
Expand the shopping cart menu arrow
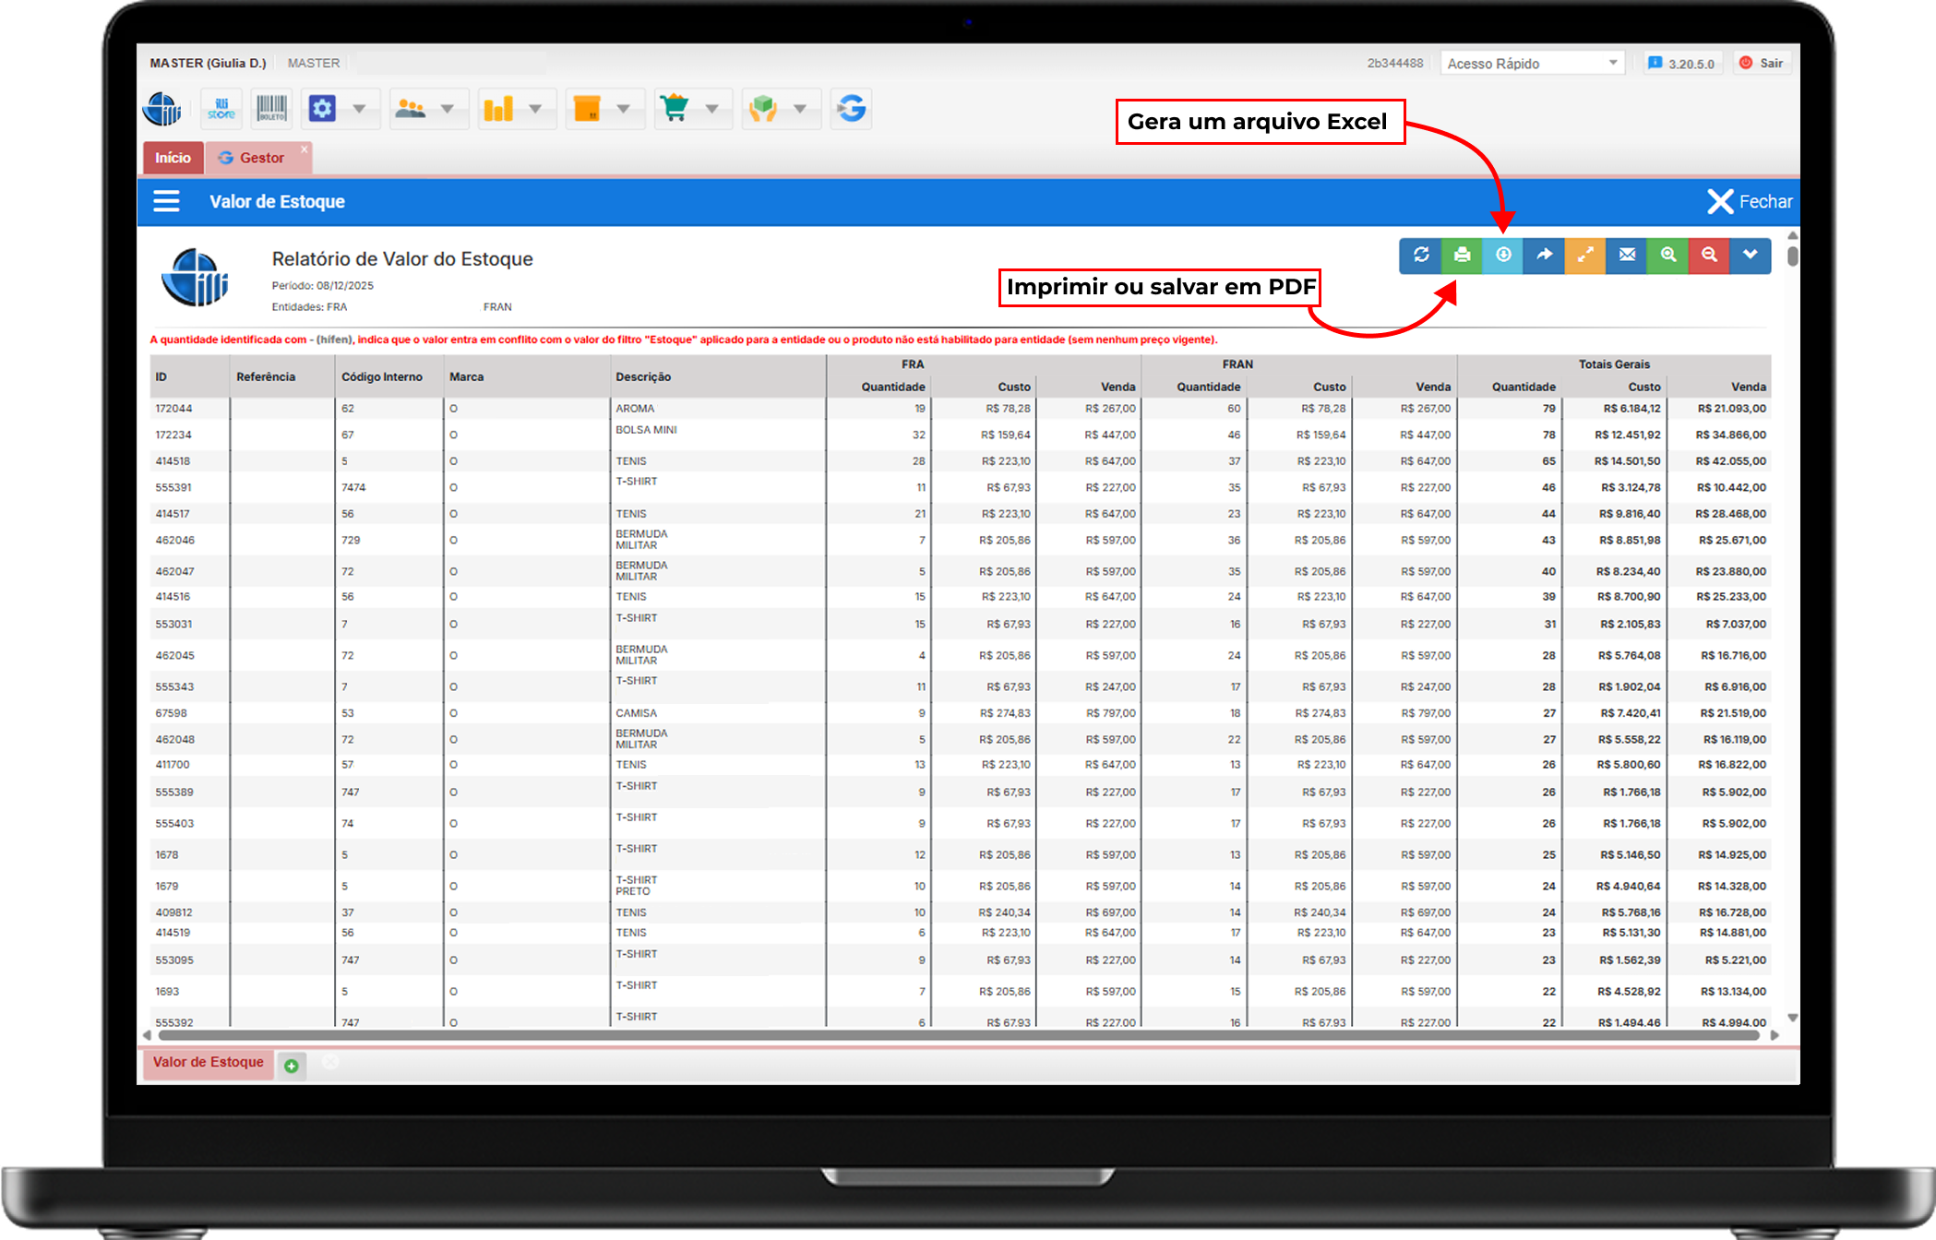[x=711, y=109]
